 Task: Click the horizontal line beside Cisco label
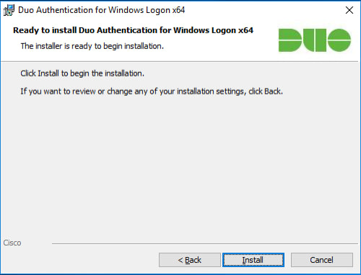(205, 243)
